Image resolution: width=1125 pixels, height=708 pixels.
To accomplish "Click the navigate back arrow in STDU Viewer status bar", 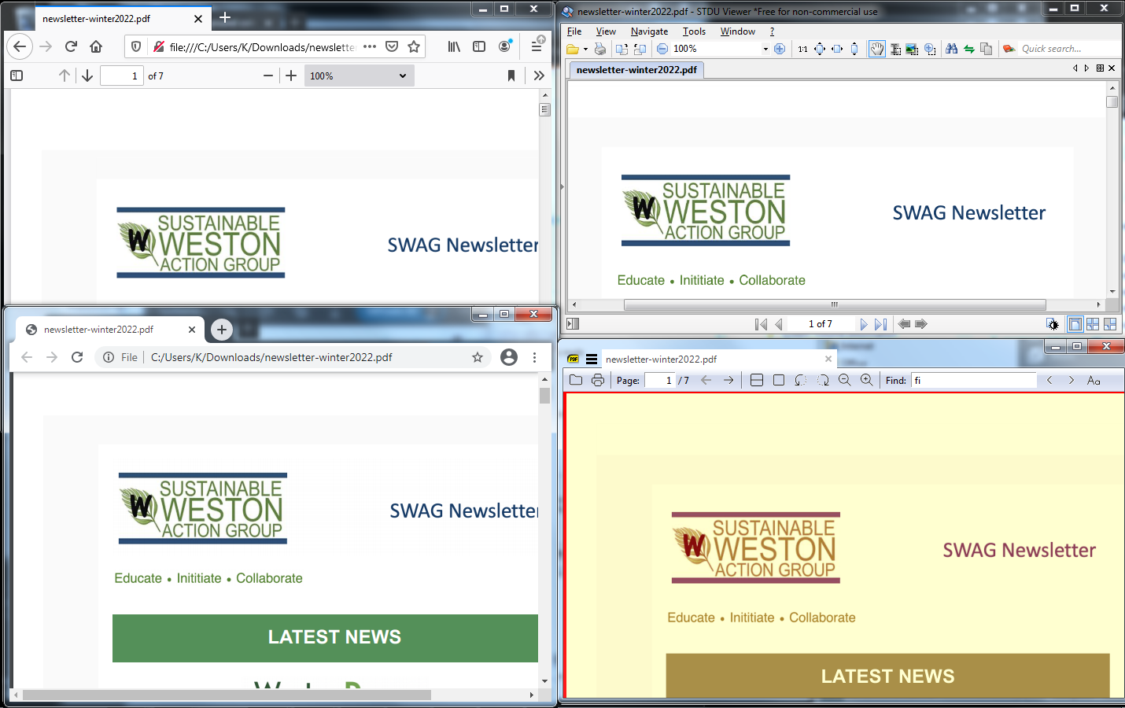I will [904, 324].
